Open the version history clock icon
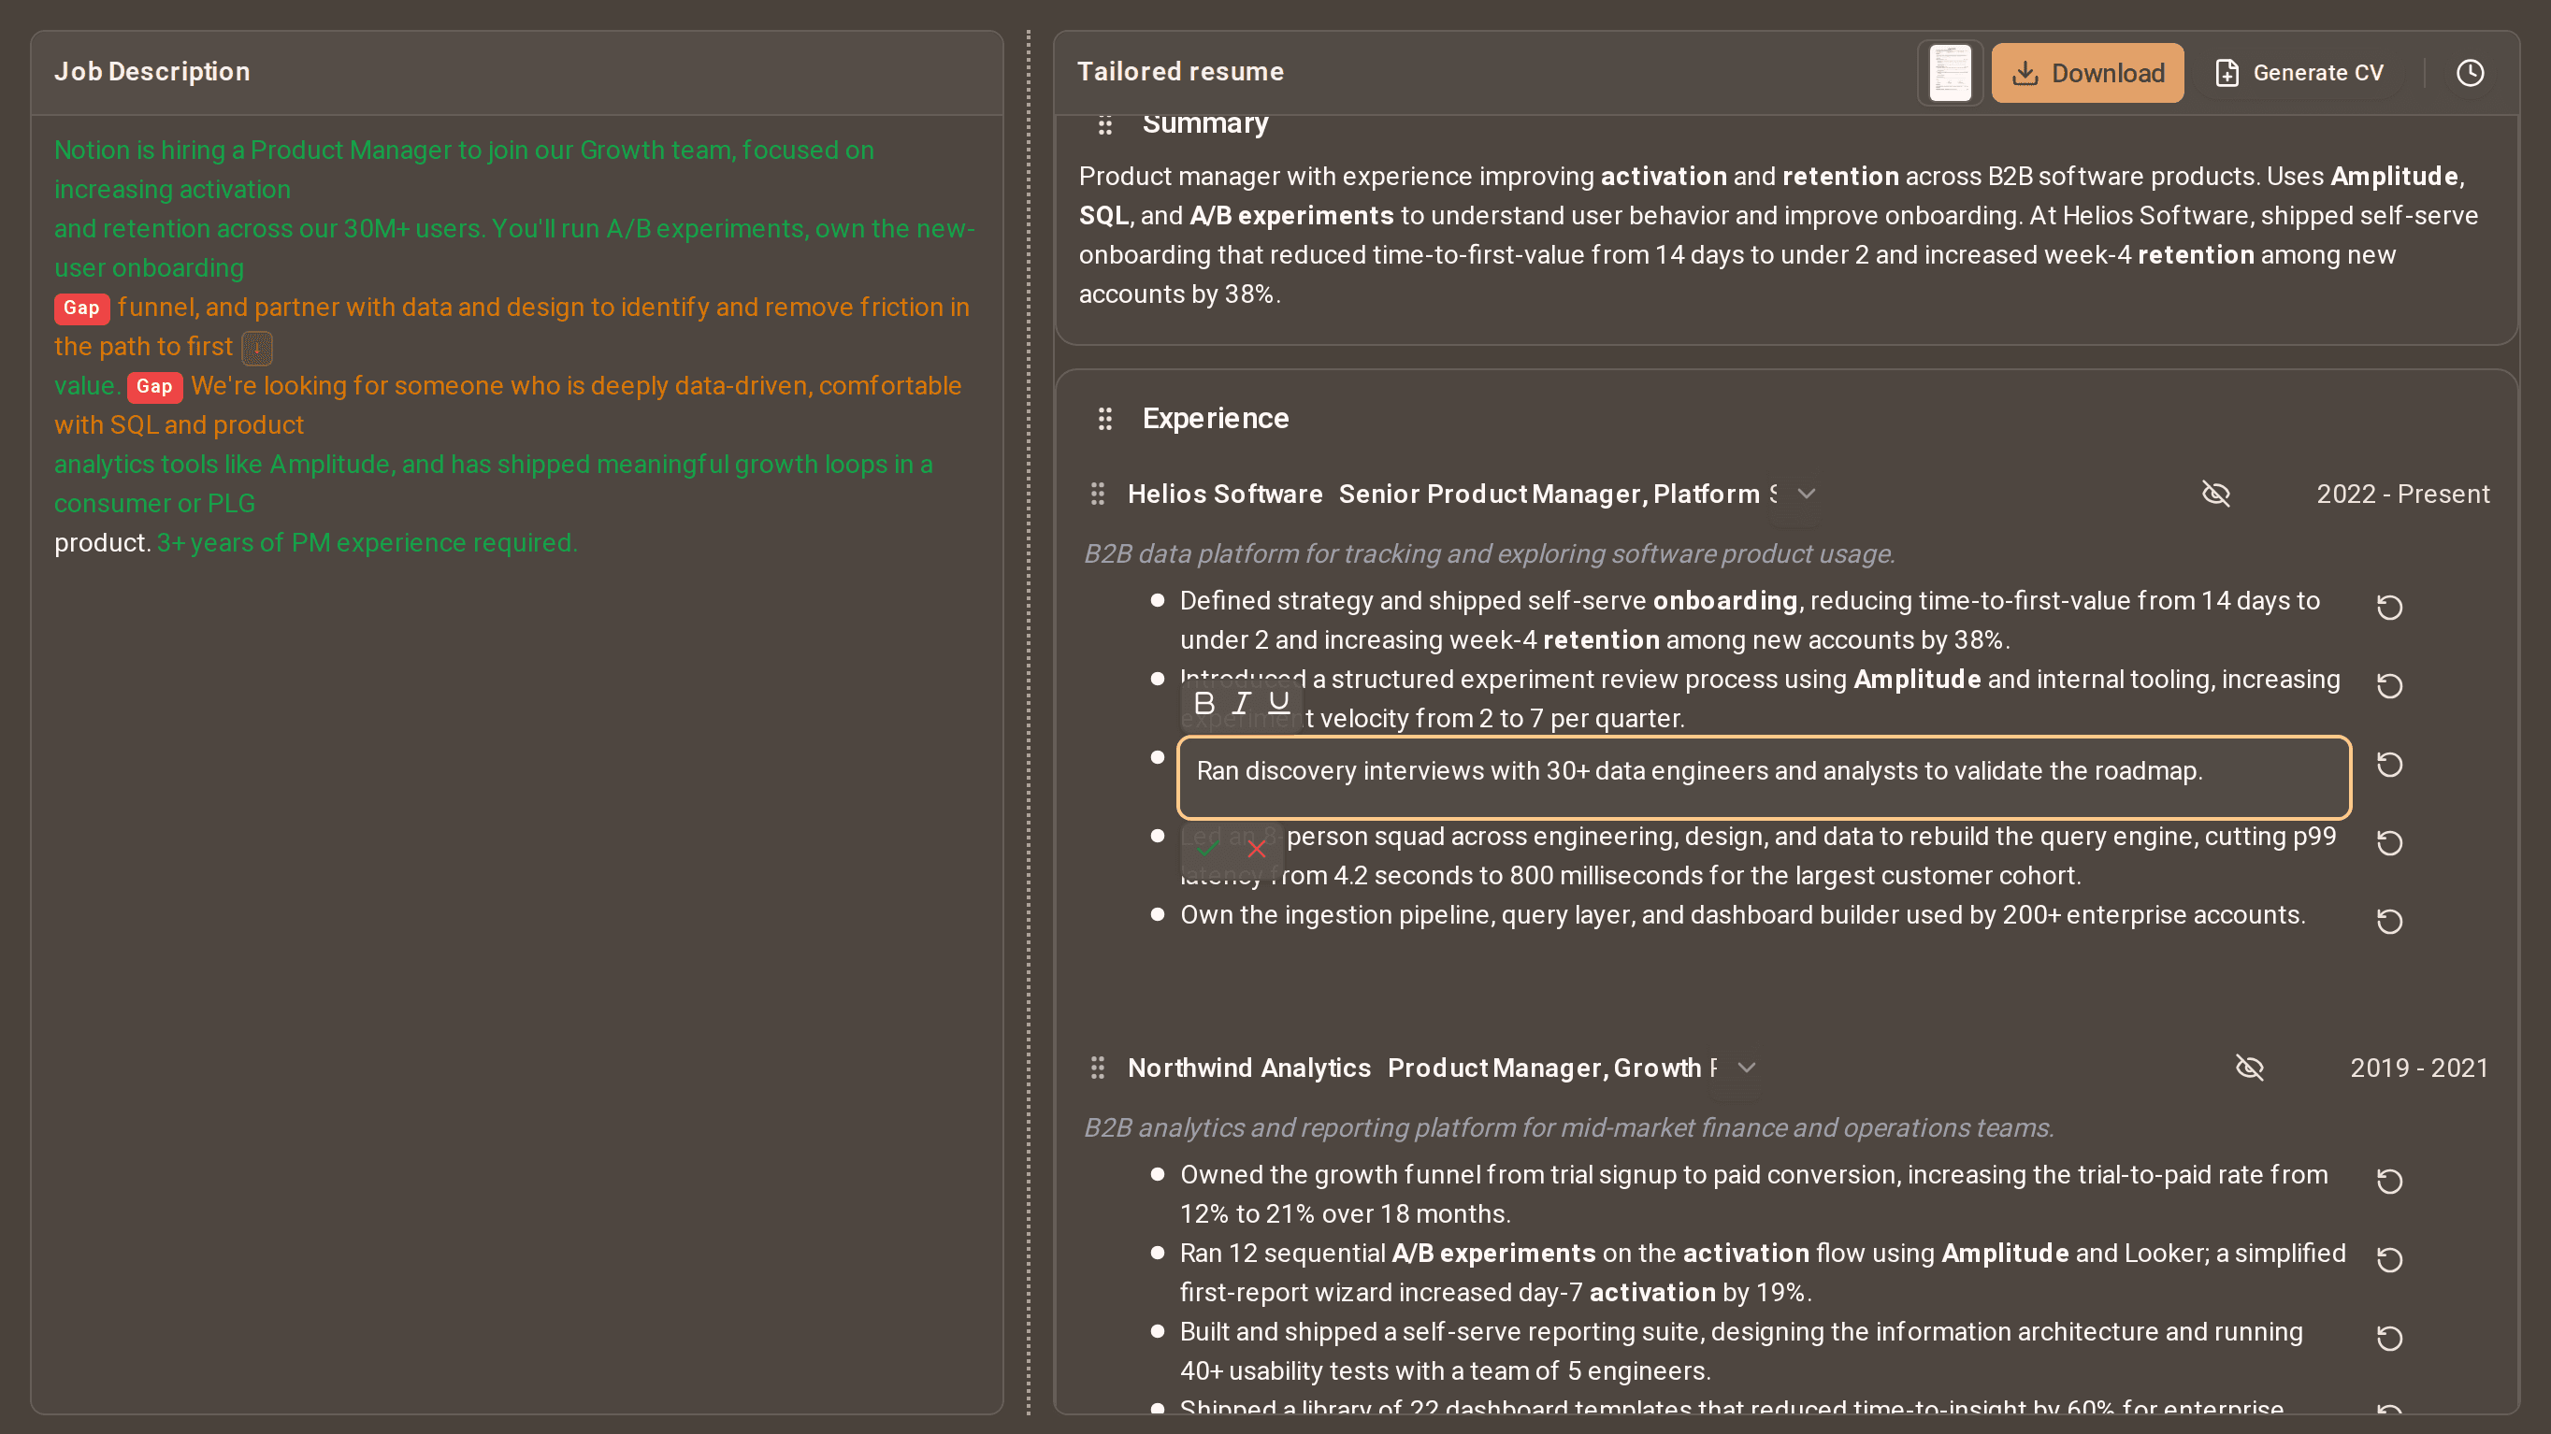 pos(2470,72)
